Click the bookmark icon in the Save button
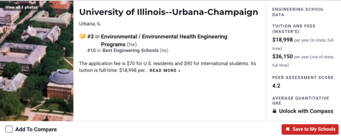 coord(288,129)
